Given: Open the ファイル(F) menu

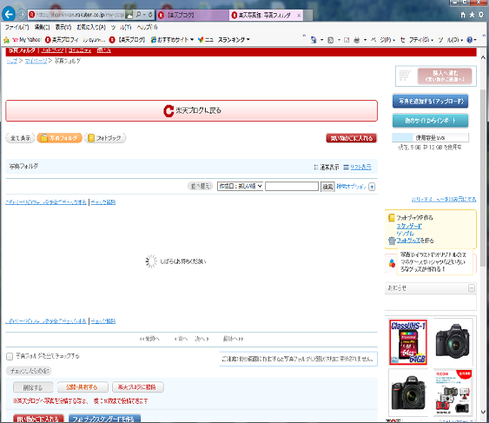Looking at the screenshot, I should 17,28.
